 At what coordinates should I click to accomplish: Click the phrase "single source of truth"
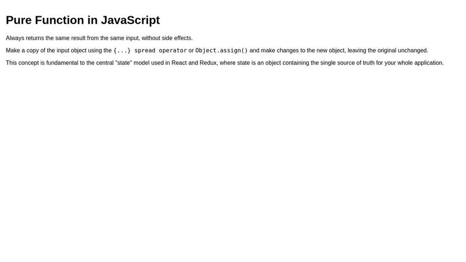pos(347,63)
